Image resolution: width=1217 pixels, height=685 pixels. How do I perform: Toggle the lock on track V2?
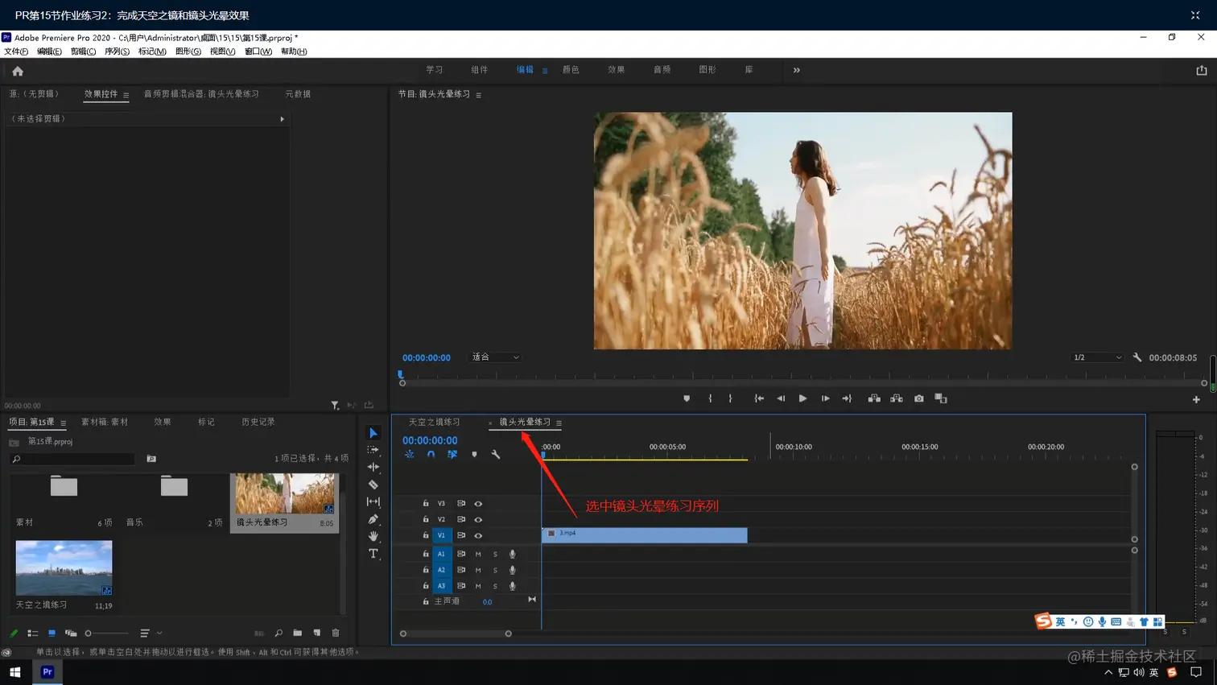pyautogui.click(x=426, y=519)
